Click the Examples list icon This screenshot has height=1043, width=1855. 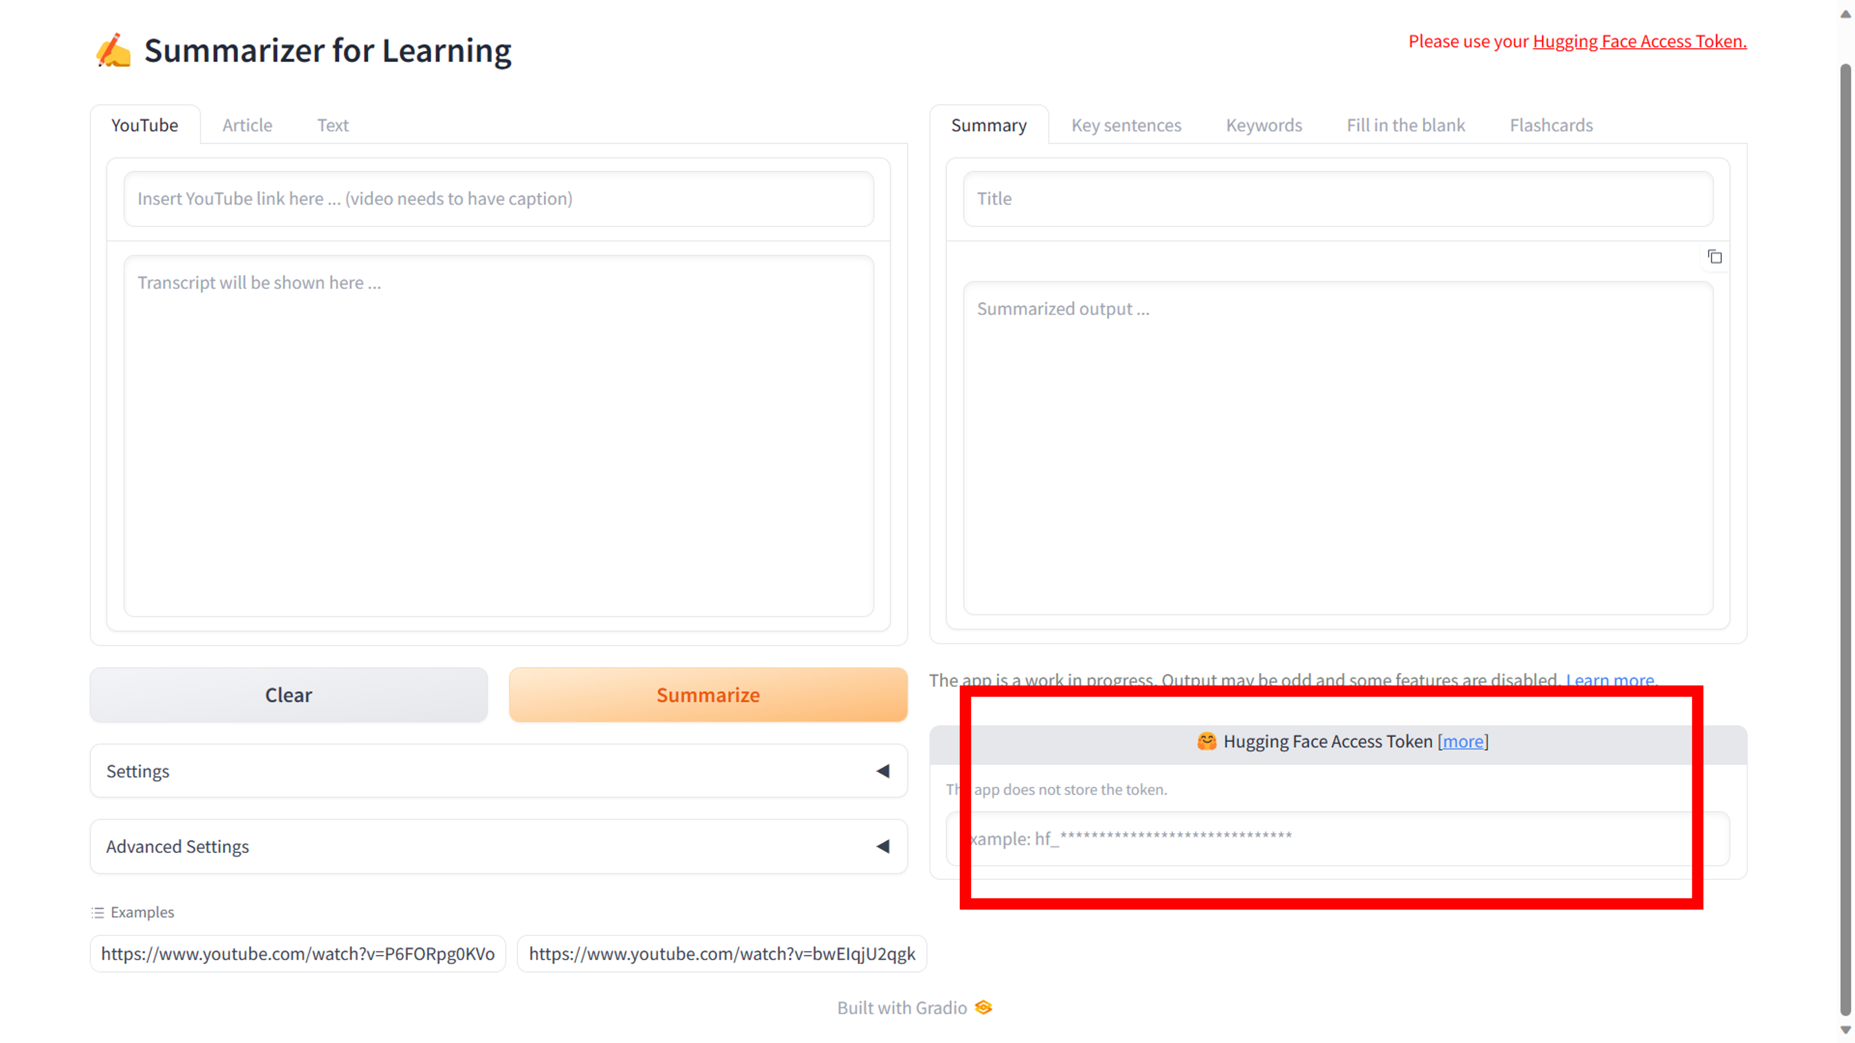(98, 913)
